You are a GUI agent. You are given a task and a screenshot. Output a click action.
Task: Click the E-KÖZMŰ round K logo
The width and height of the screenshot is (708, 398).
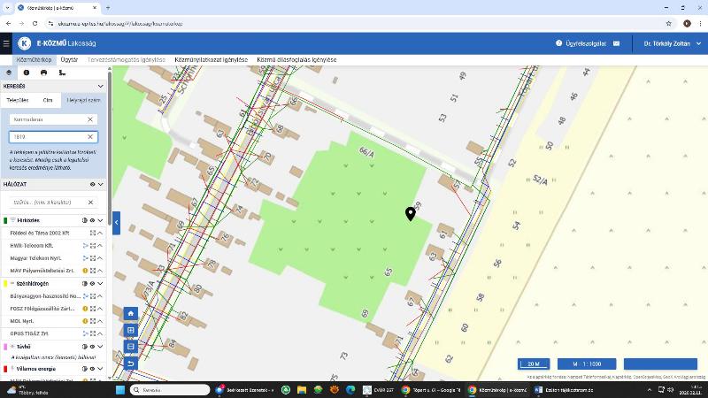tap(25, 43)
